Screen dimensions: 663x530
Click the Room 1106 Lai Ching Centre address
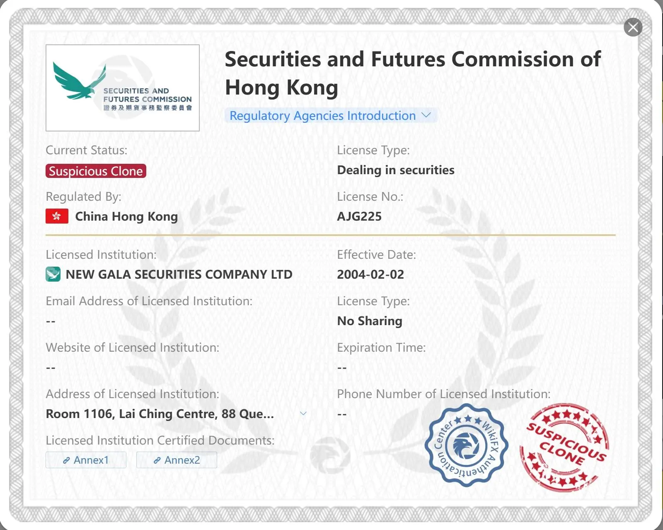[x=160, y=413]
